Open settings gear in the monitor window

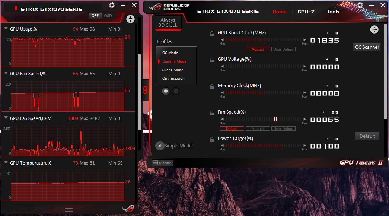coord(112,5)
